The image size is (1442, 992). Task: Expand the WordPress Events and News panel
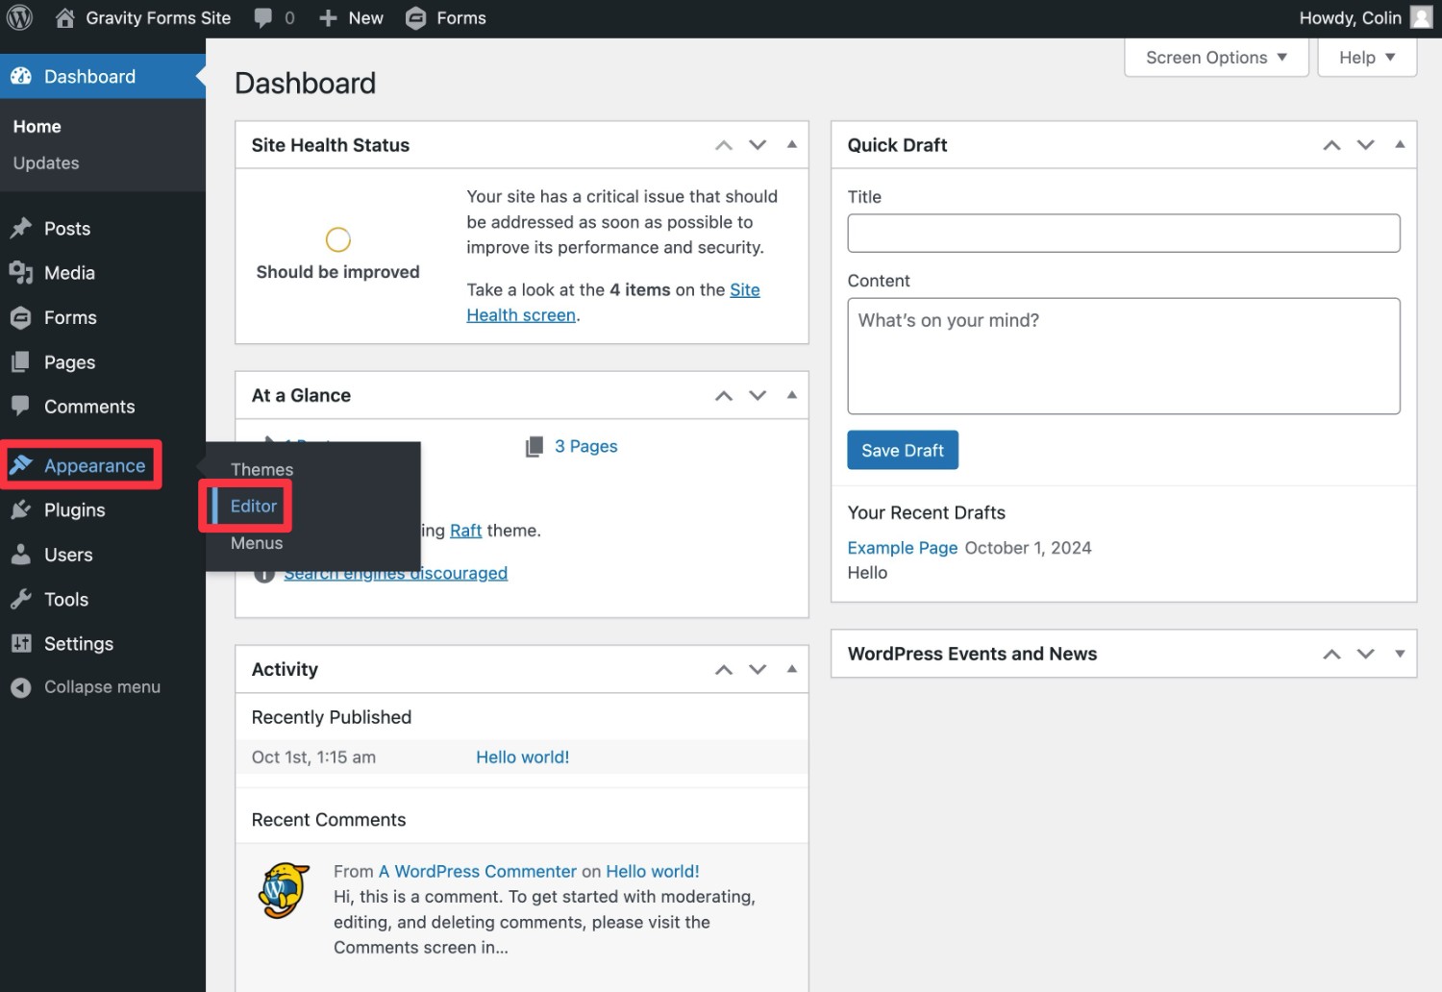pyautogui.click(x=1400, y=654)
